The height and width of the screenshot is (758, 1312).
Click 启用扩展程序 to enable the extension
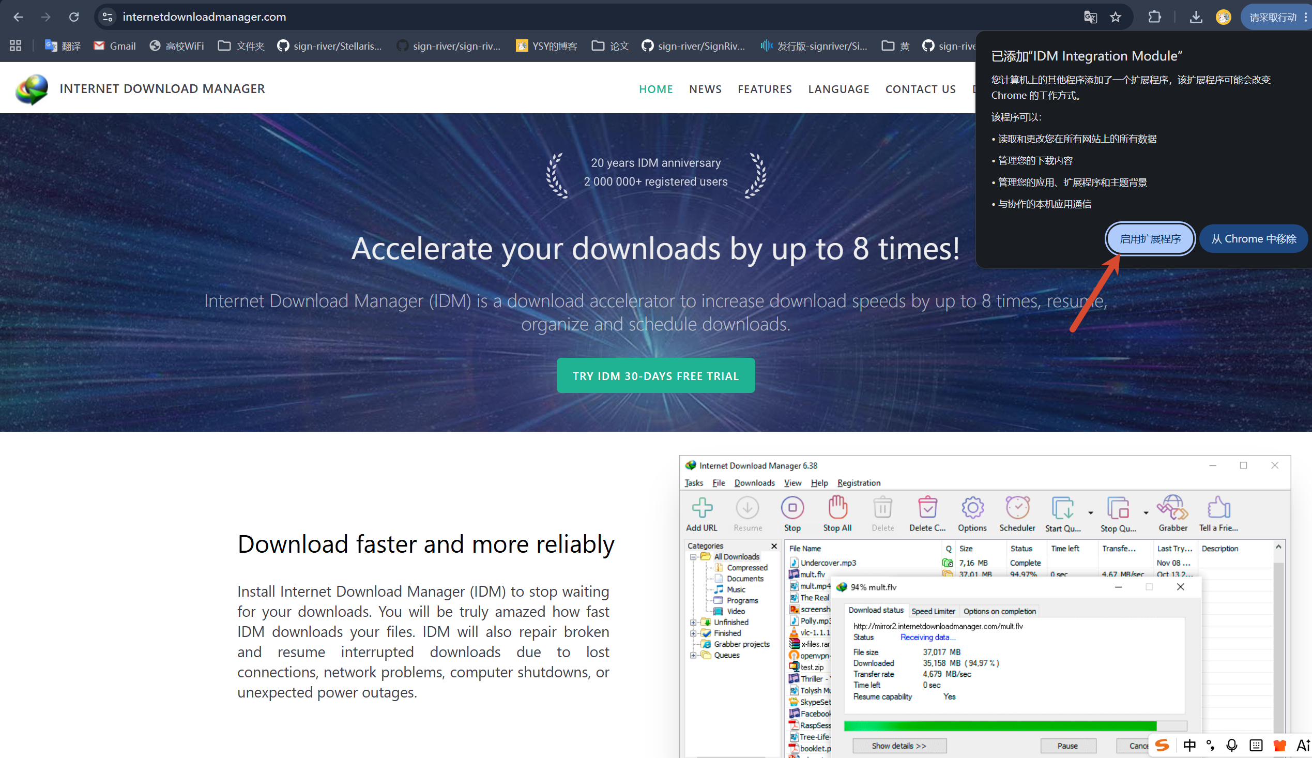[1150, 239]
